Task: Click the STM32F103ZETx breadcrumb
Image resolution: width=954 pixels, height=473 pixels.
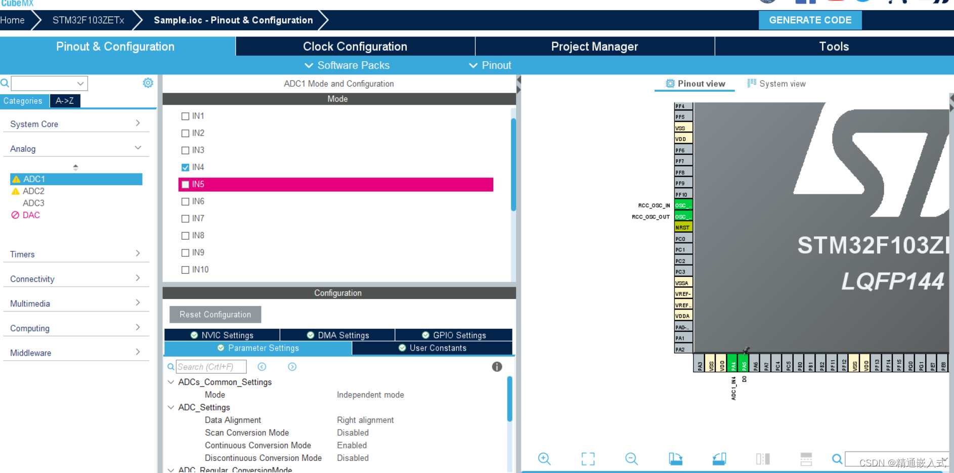Action: [89, 20]
